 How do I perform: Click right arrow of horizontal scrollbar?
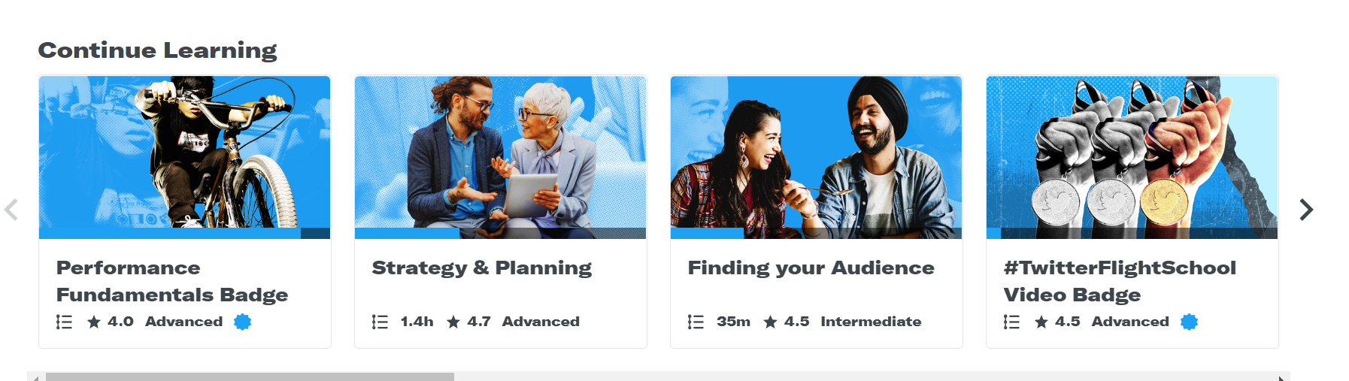click(x=1282, y=377)
